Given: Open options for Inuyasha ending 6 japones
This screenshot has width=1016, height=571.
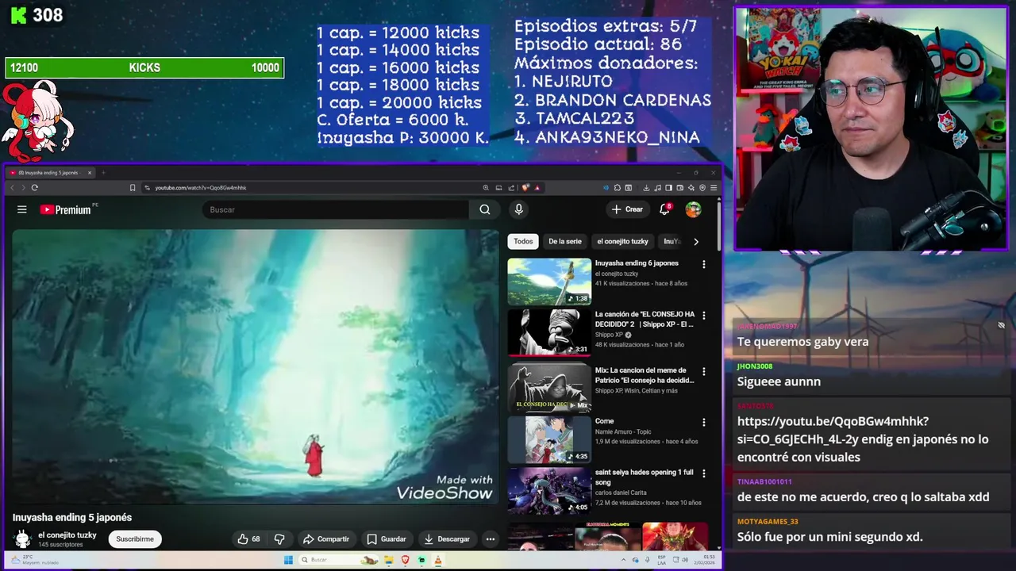Looking at the screenshot, I should (x=703, y=264).
